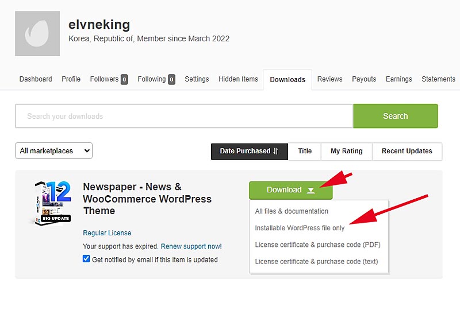This screenshot has width=460, height=314.
Task: Select the Downloads tab
Action: 287,80
